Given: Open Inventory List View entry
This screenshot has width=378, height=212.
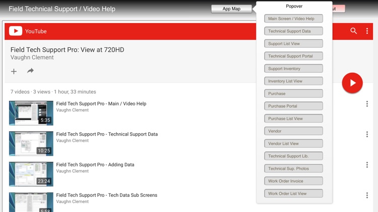Looking at the screenshot, I should pyautogui.click(x=293, y=81).
